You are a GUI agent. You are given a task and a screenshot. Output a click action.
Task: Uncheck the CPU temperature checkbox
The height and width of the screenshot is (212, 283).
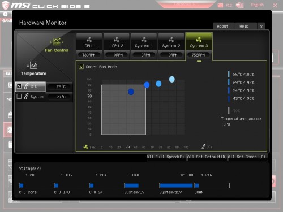(x=19, y=86)
